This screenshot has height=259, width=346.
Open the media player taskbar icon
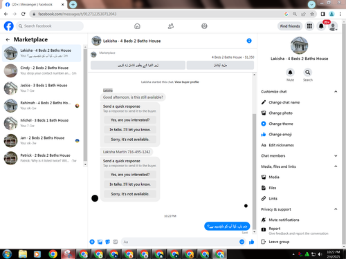tap(37, 254)
